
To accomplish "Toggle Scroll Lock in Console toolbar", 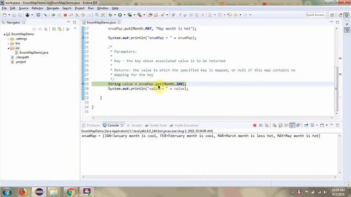I will [280, 125].
